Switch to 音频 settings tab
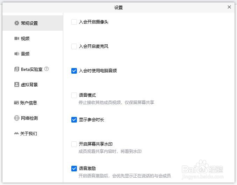Image resolution: width=237 pixels, height=185 pixels. click(25, 54)
